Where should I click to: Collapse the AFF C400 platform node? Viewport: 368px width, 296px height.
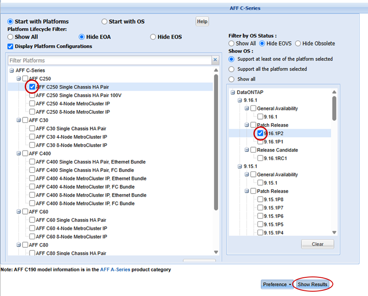(x=19, y=153)
